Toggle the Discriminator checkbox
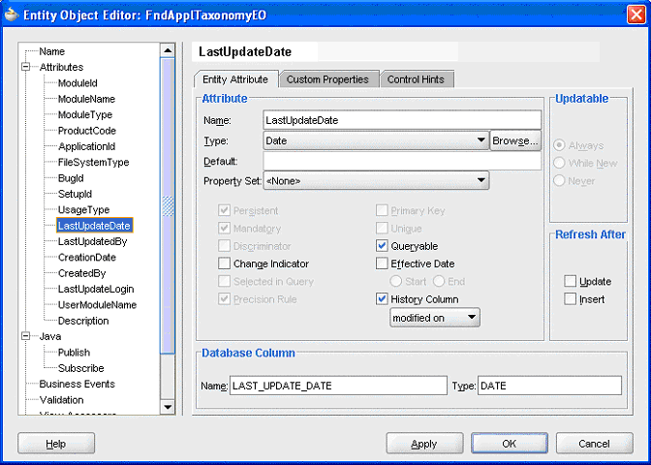 point(224,246)
